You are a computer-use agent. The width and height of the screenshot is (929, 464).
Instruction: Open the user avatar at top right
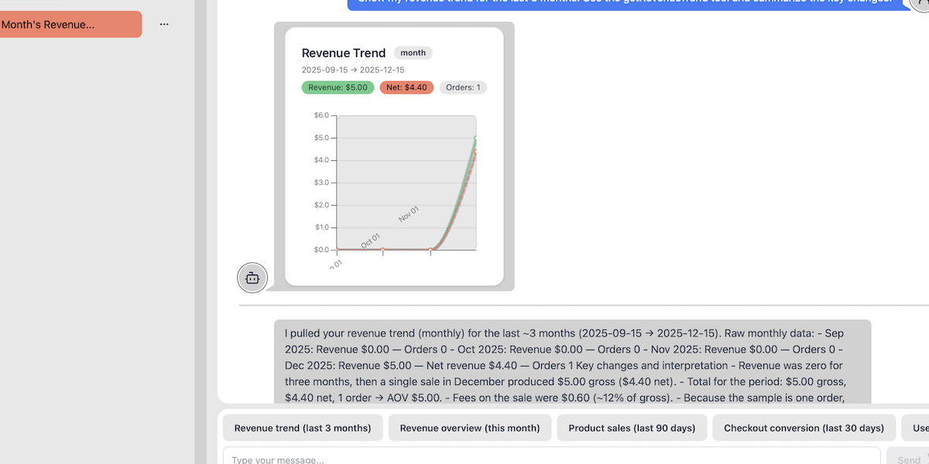coord(923,5)
